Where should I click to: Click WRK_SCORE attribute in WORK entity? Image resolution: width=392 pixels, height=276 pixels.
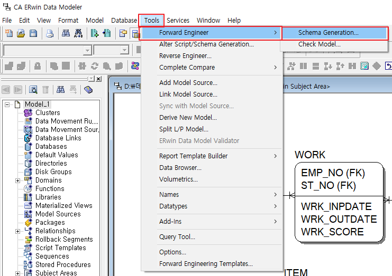[x=332, y=232]
